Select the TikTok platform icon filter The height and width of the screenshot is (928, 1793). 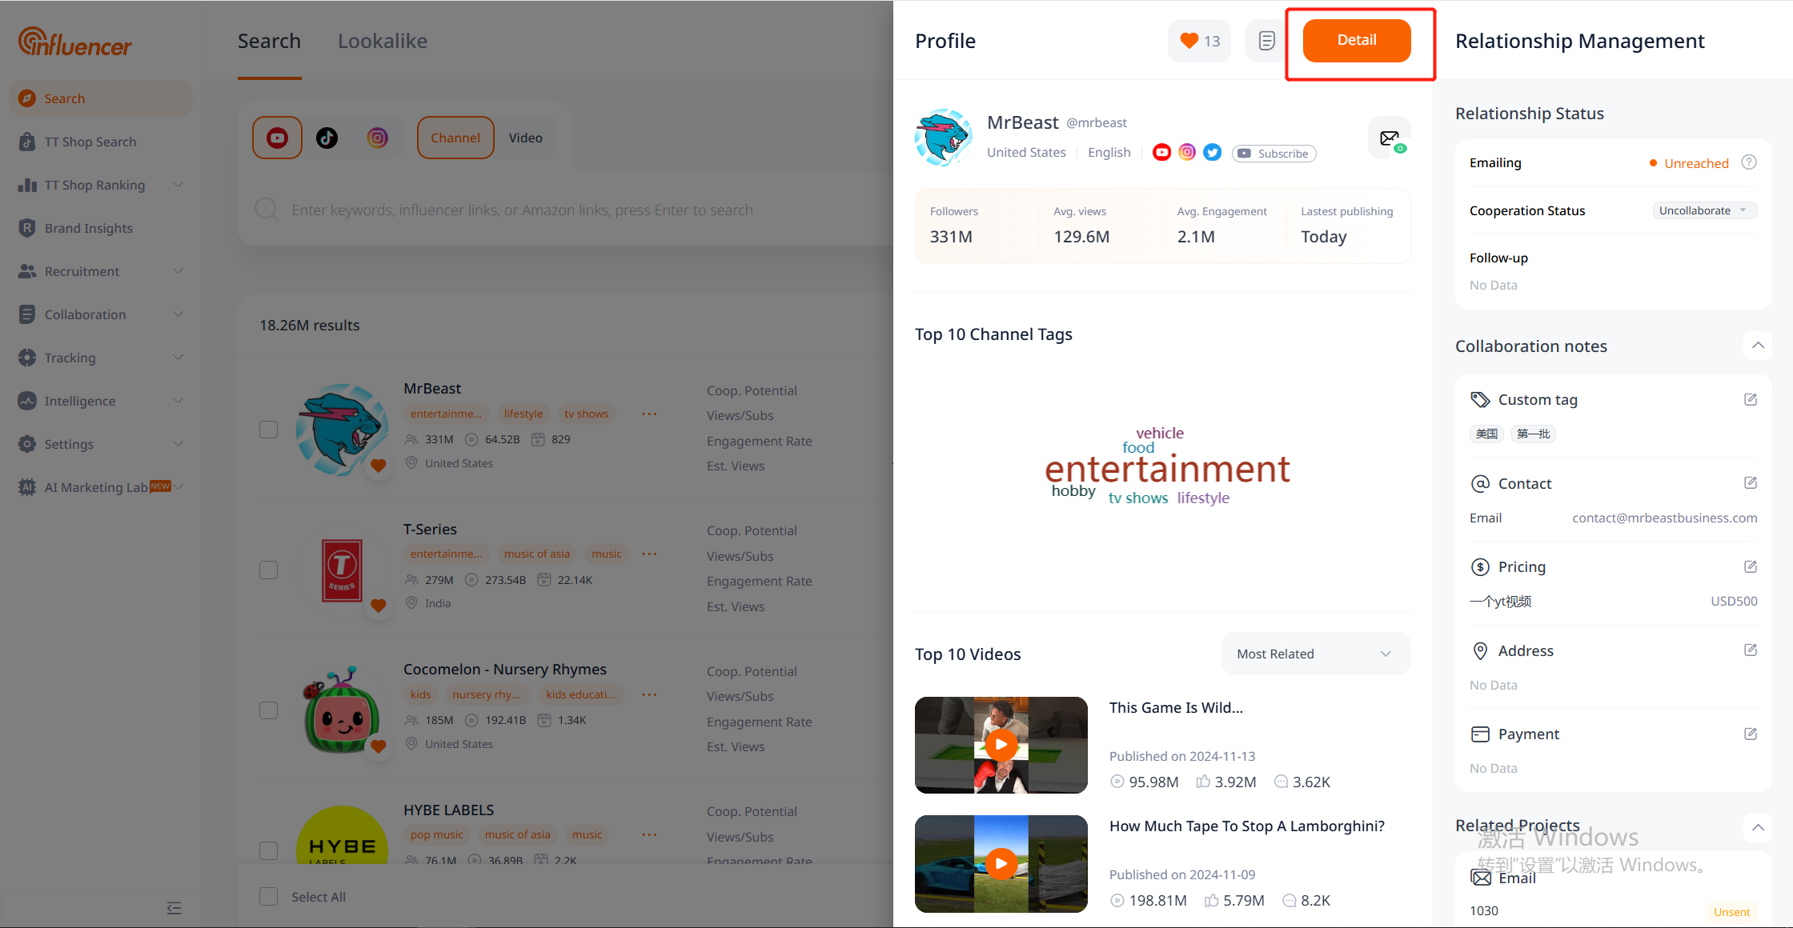click(327, 138)
